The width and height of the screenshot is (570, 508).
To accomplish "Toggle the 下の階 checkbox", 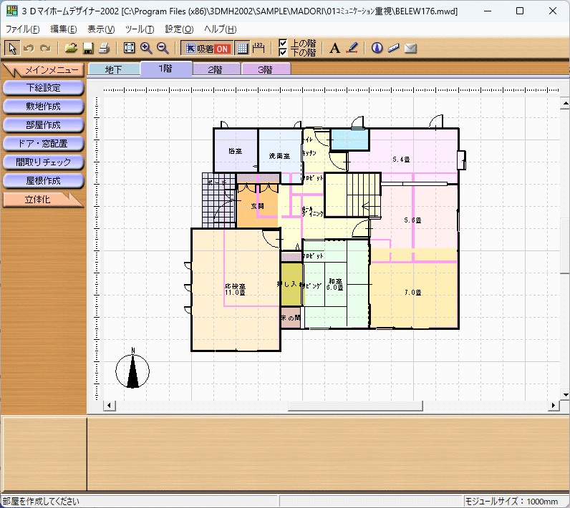I will (x=283, y=53).
